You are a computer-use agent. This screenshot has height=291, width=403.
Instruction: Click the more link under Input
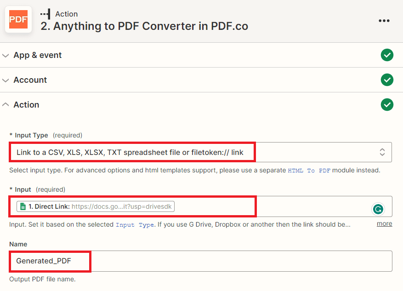tap(384, 223)
